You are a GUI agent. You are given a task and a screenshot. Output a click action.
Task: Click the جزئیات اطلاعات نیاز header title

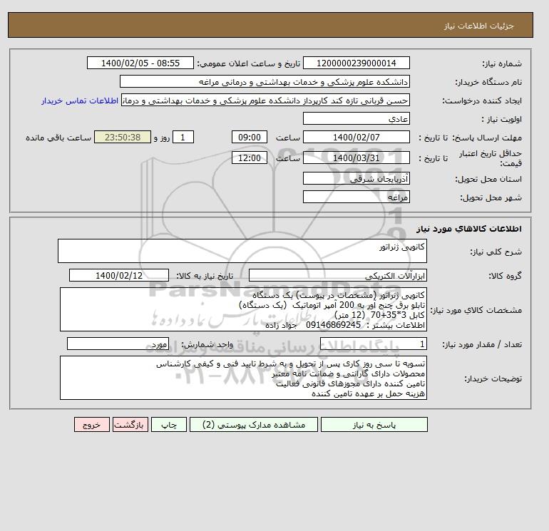pyautogui.click(x=478, y=26)
